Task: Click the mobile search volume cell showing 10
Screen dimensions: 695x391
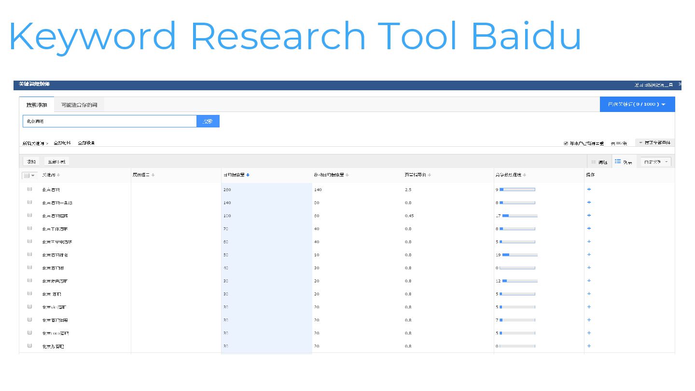Action: [x=317, y=255]
